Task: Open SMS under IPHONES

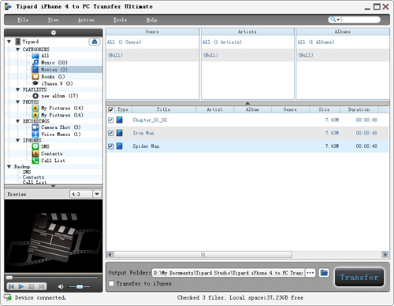Action: point(45,146)
